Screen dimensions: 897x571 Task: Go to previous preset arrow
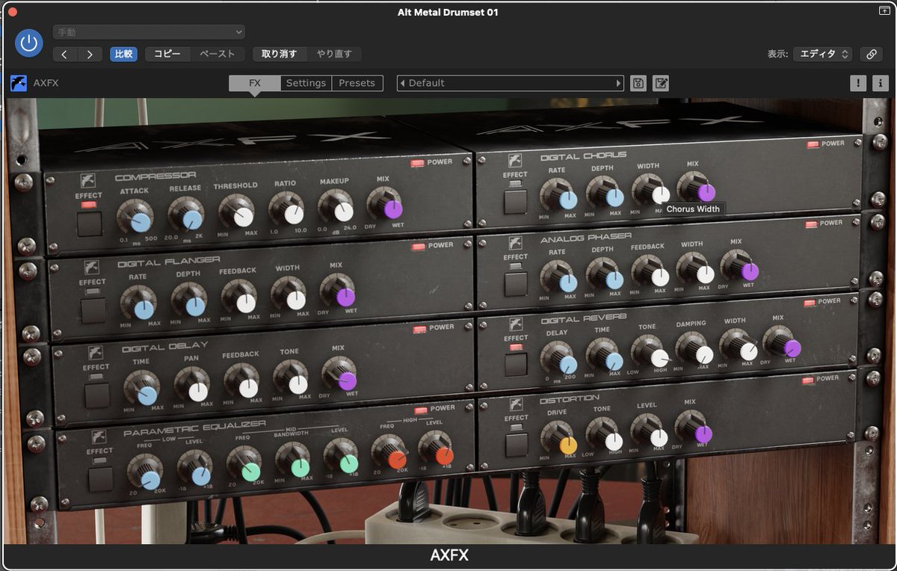(x=65, y=55)
